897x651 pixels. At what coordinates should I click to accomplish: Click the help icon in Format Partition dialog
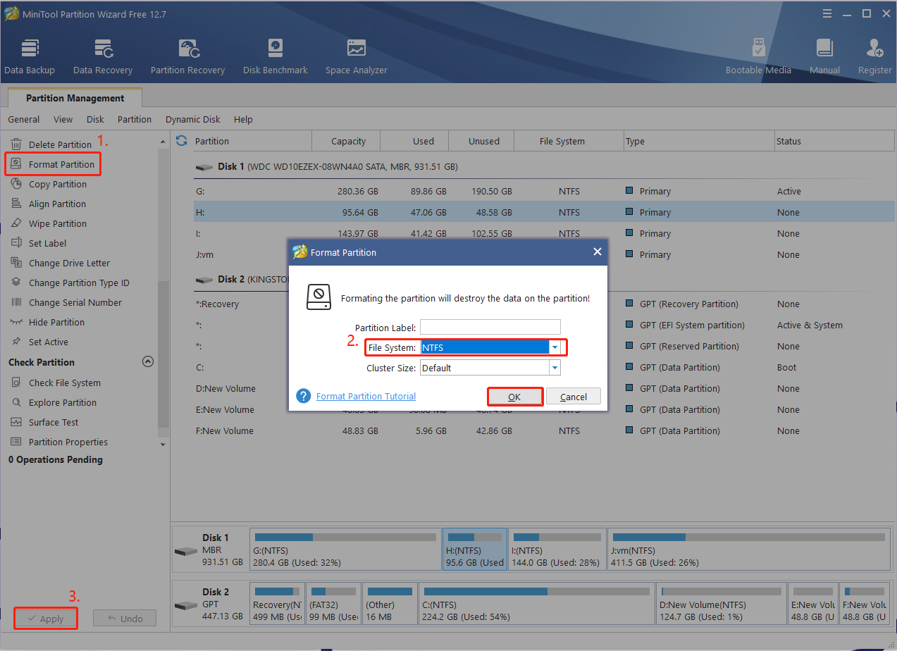point(303,396)
